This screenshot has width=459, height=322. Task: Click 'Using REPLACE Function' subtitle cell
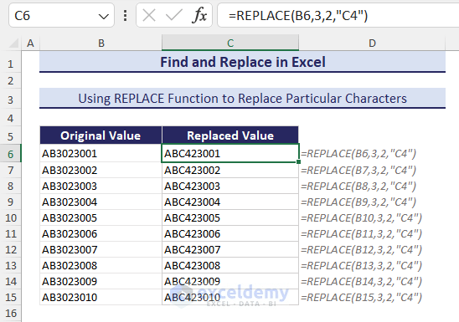click(x=242, y=99)
